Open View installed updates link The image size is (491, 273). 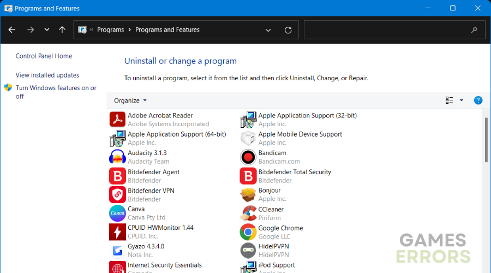[x=47, y=75]
